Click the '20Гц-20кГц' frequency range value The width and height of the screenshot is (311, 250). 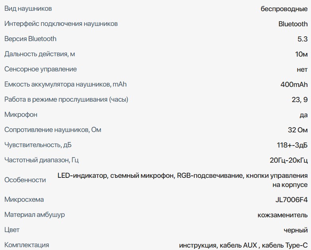[288, 160]
